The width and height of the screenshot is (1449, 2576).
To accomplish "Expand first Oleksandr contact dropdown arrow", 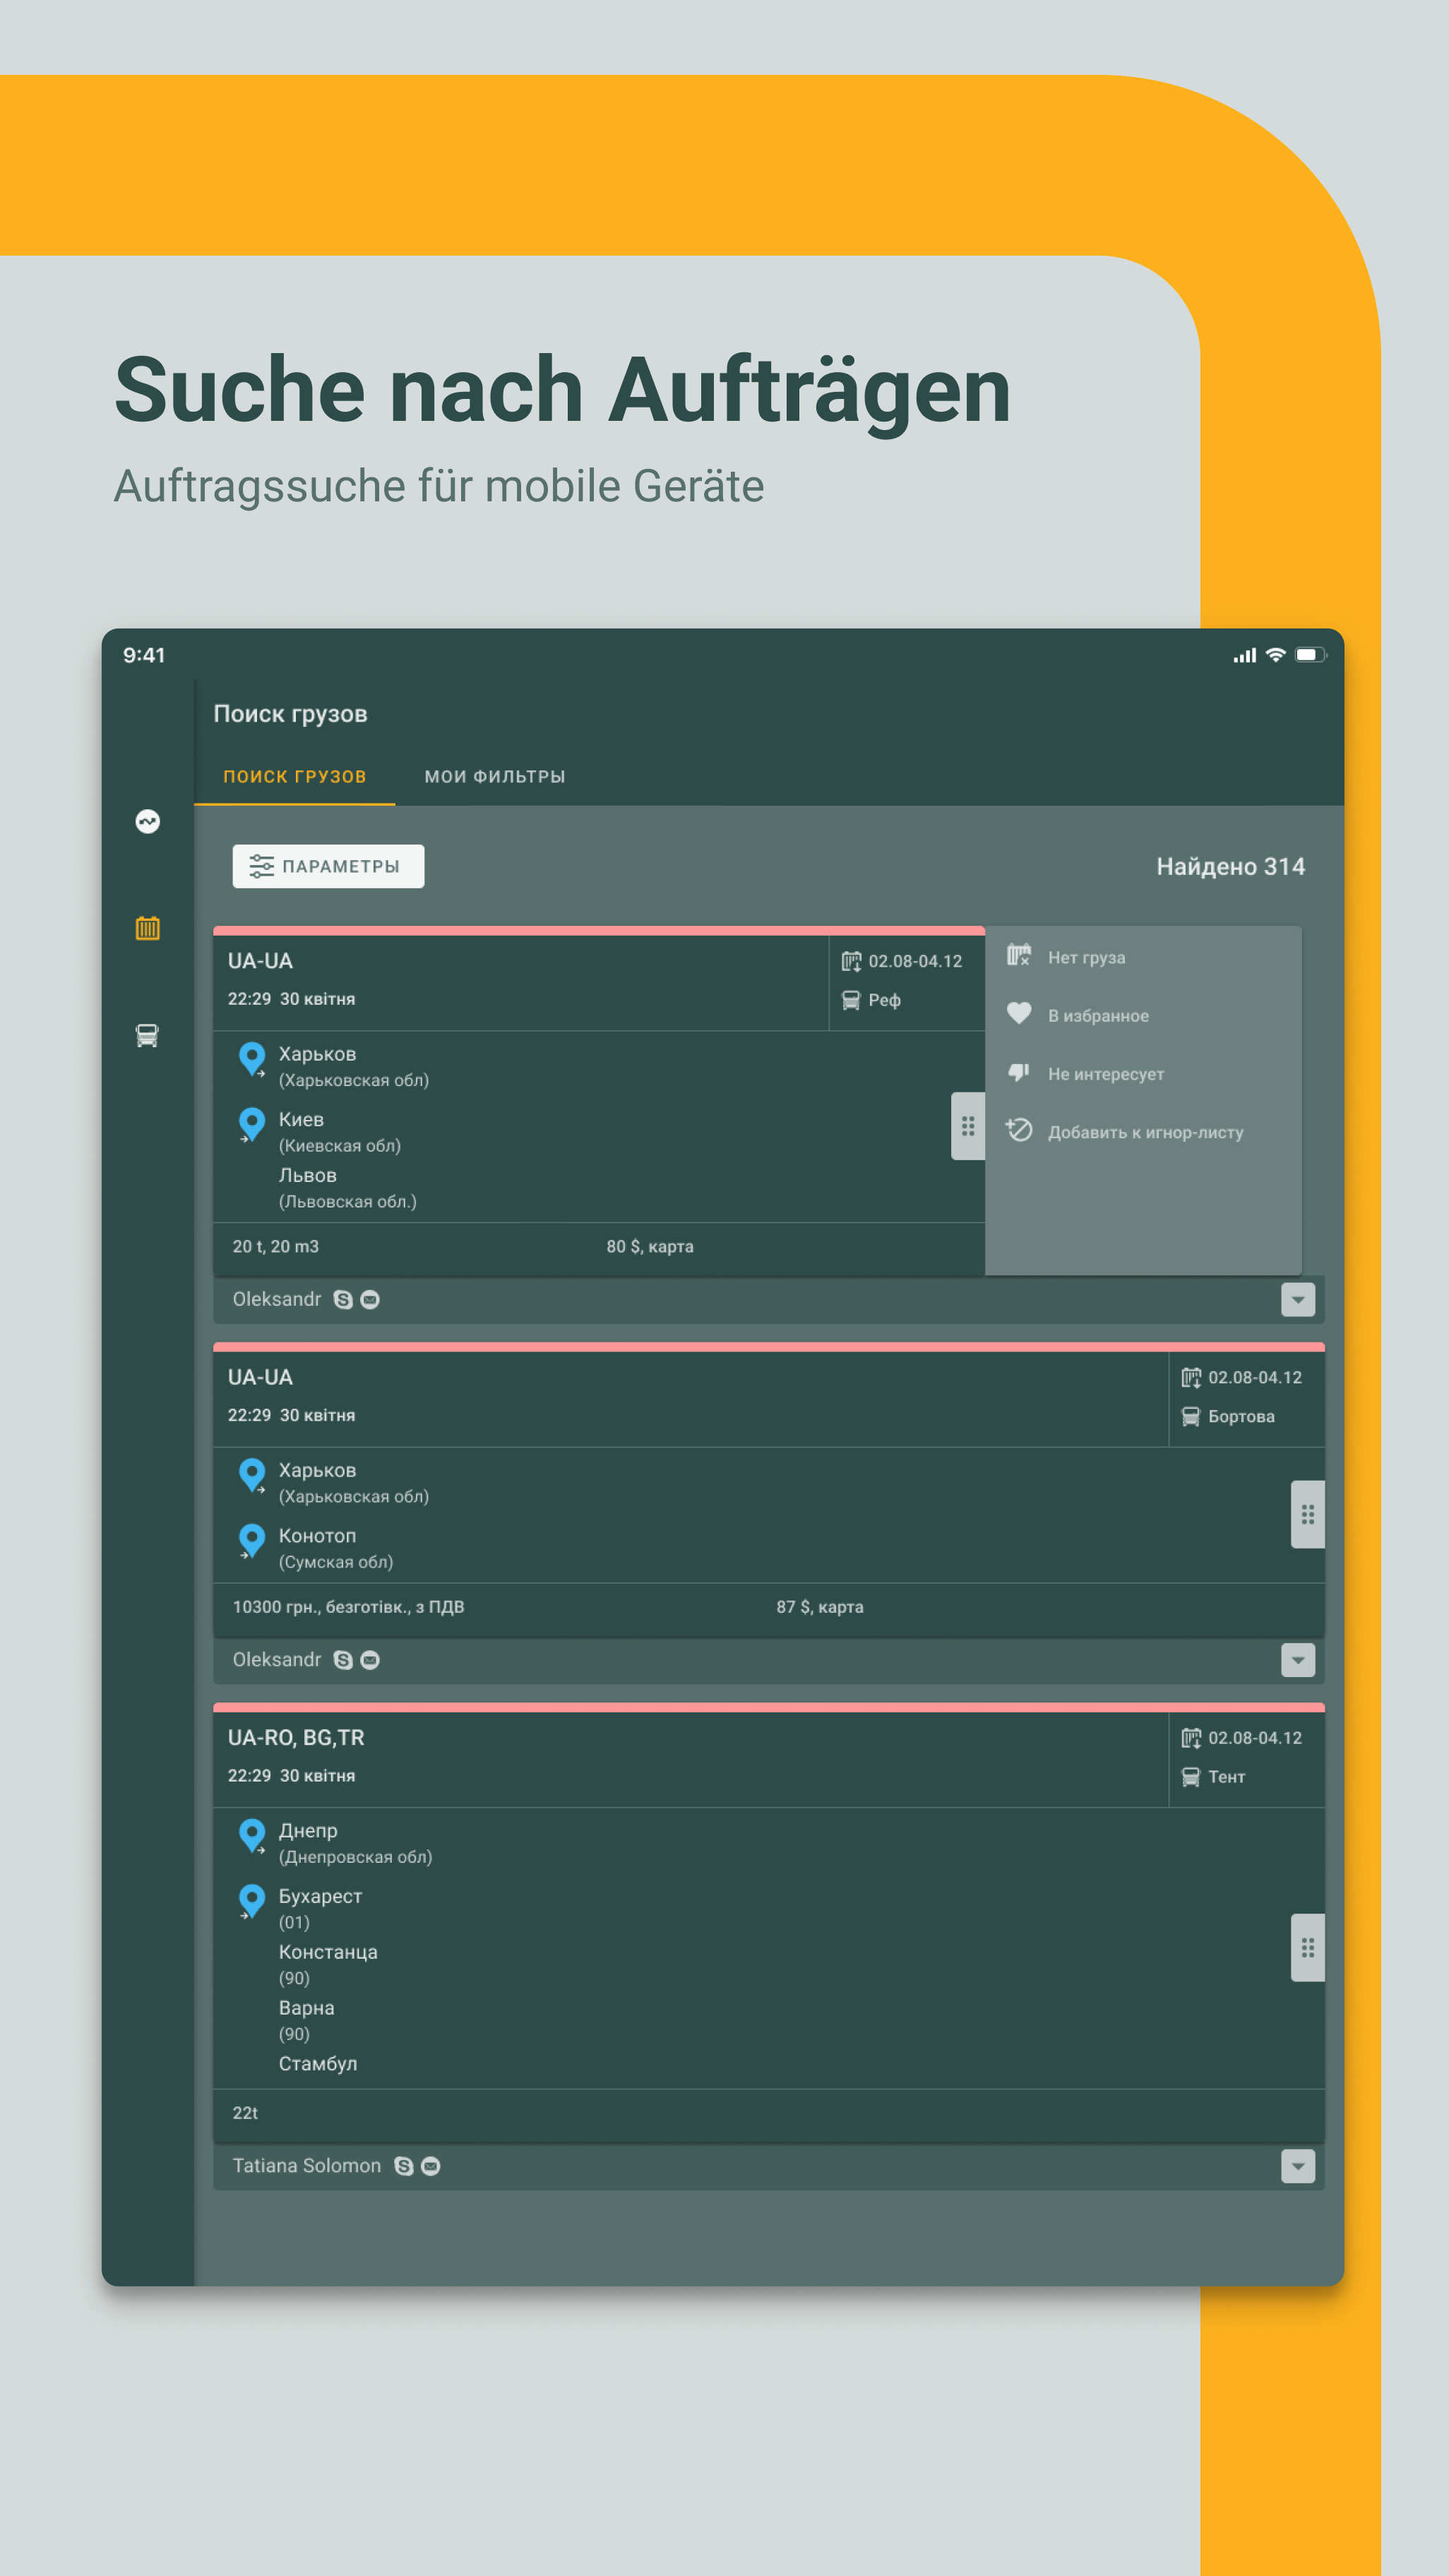I will click(1298, 1300).
